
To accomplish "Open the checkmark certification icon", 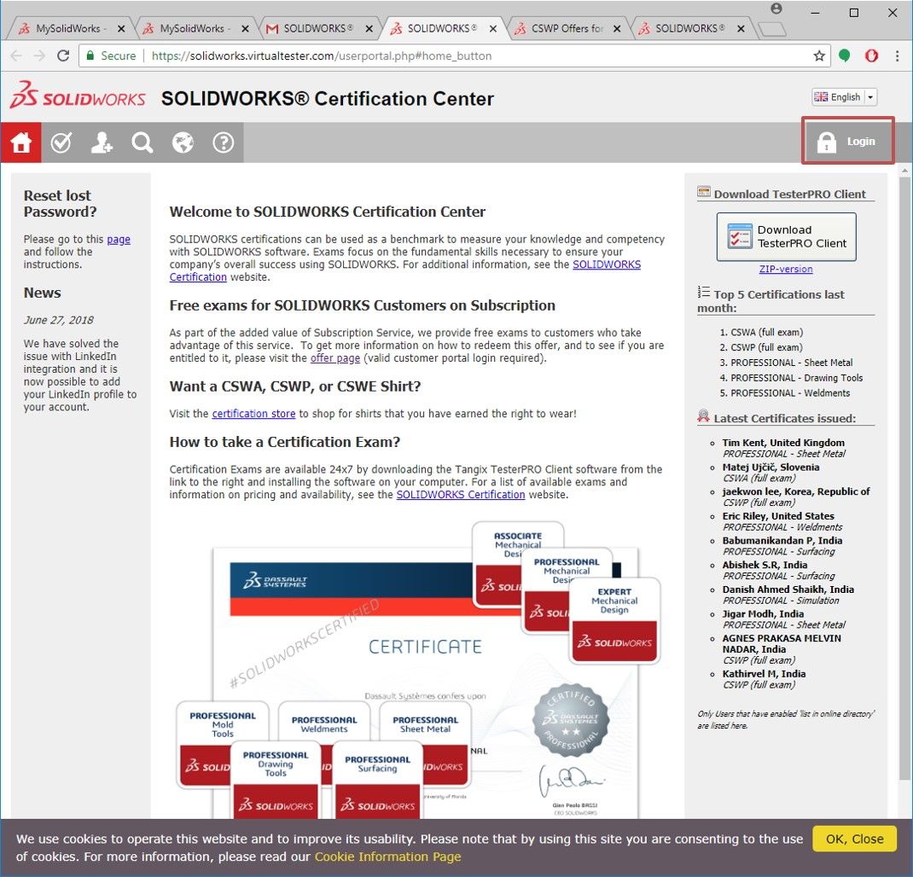I will coord(61,142).
